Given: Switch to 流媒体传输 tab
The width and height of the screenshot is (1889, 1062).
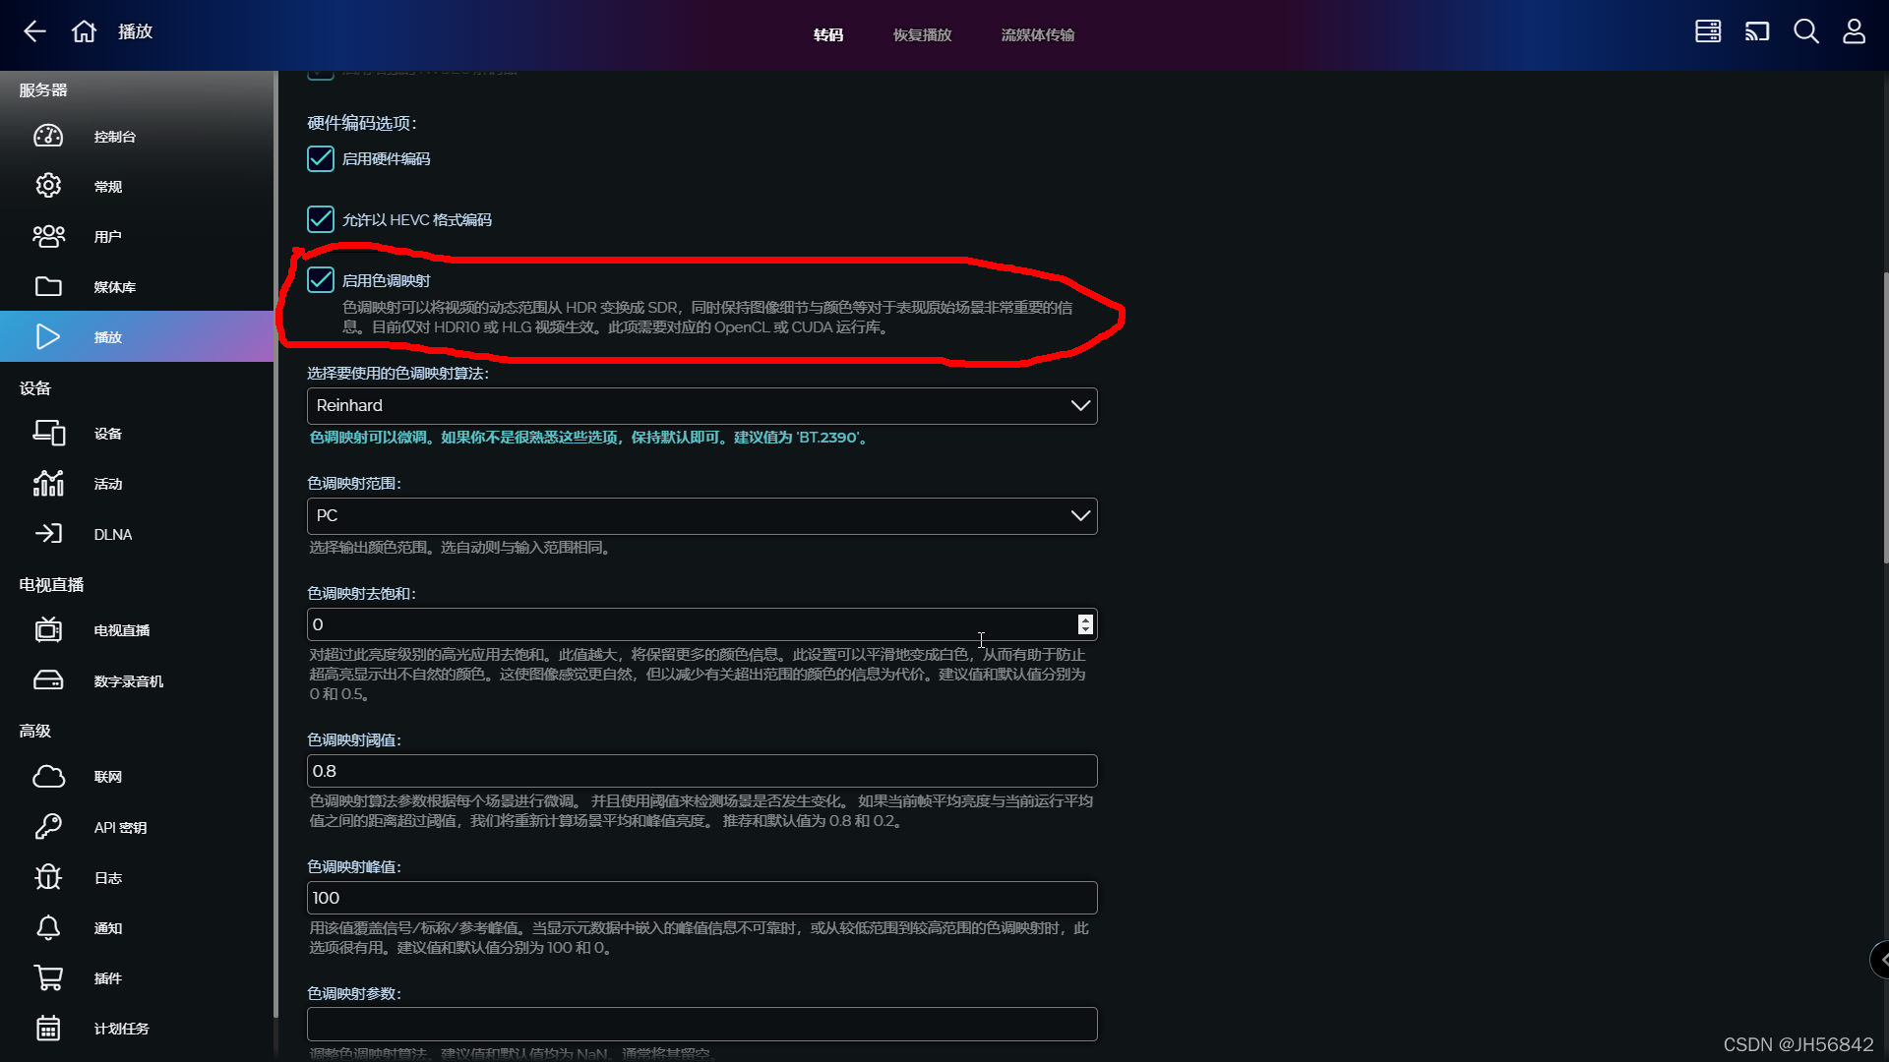Looking at the screenshot, I should (x=1037, y=34).
